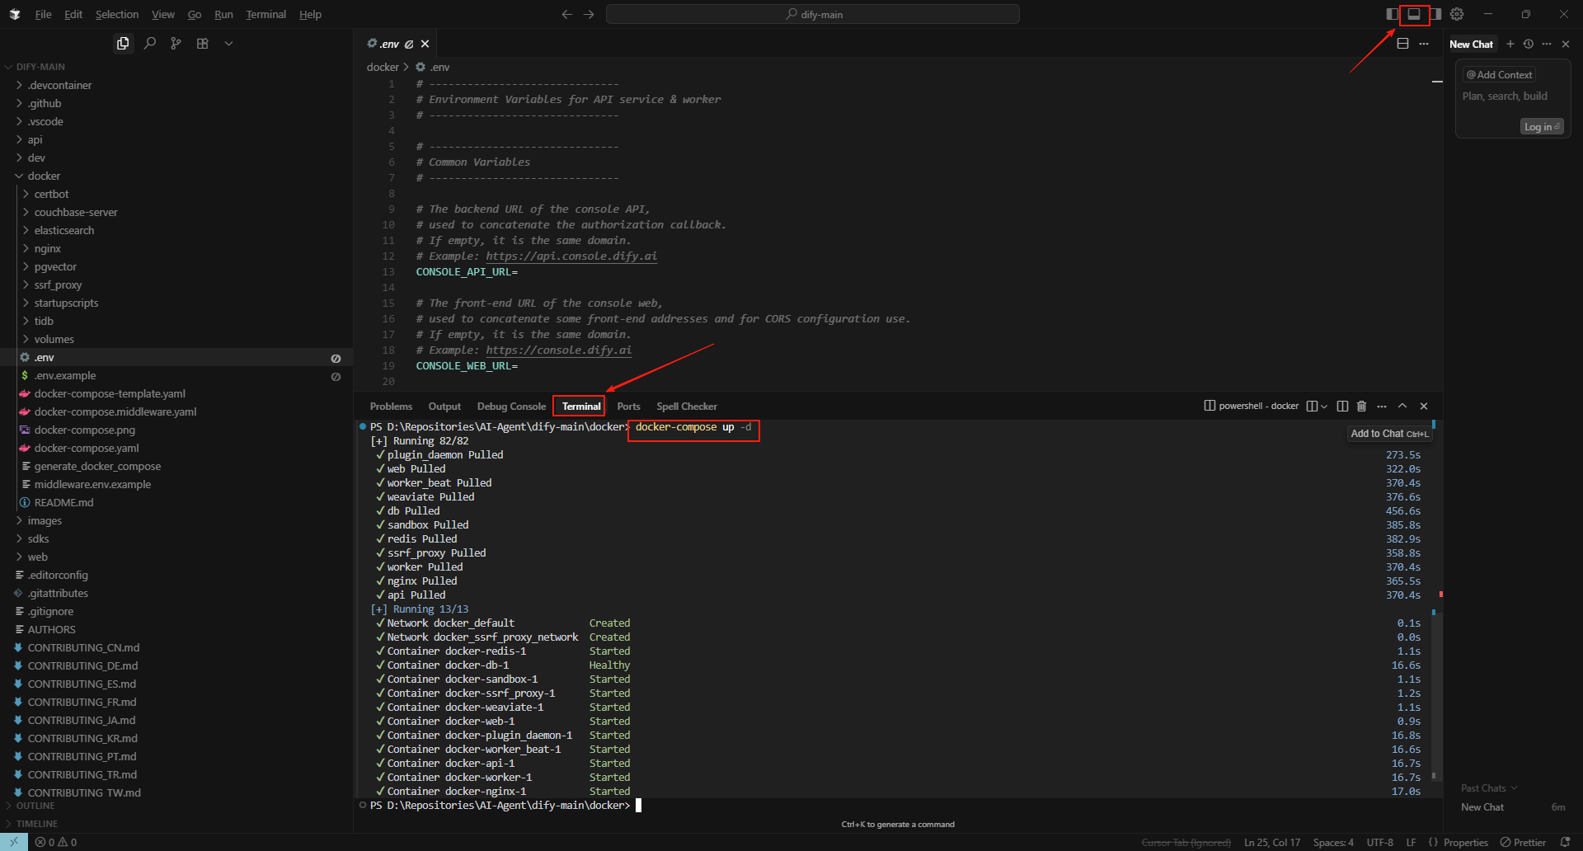Close the terminal panel
Image resolution: width=1583 pixels, height=851 pixels.
point(1424,406)
